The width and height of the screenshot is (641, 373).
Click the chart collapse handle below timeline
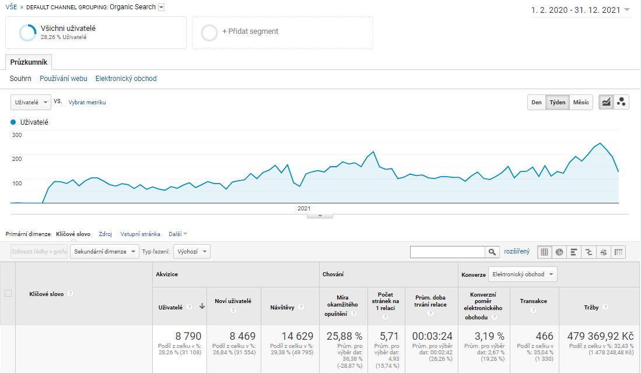[320, 216]
